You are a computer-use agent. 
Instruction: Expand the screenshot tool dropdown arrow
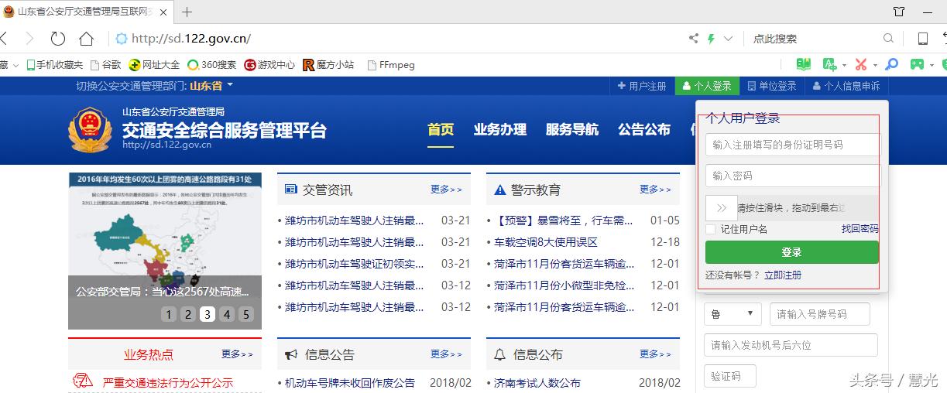(875, 66)
